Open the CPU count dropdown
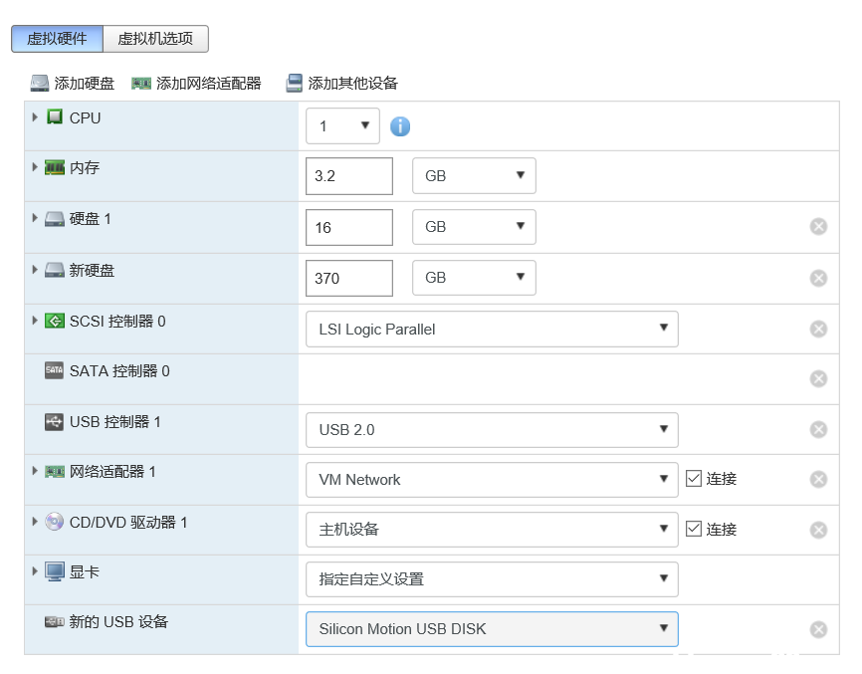The image size is (862, 674). 342,126
